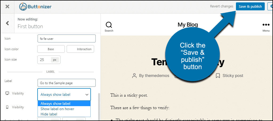Click the mobile Visibility phone icon
This screenshot has height=121, width=273.
(7, 107)
